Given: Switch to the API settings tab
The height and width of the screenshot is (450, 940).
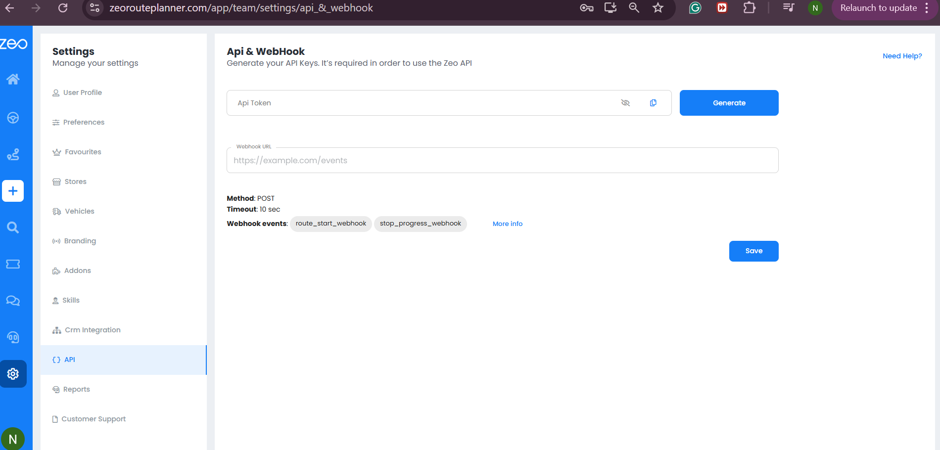Looking at the screenshot, I should 70,360.
